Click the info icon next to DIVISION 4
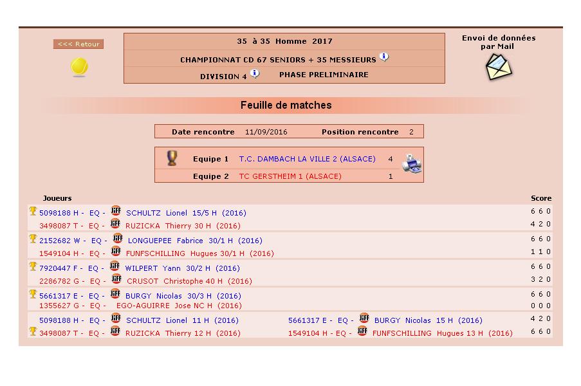This screenshot has width=581, height=386. (x=255, y=73)
